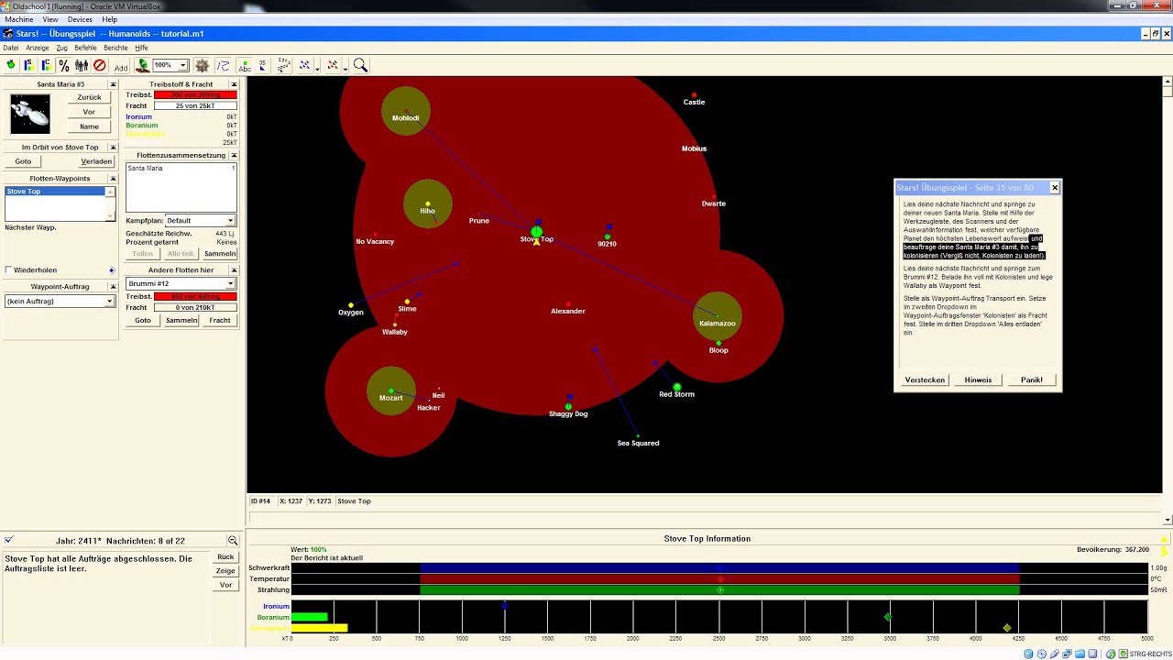Viewport: 1173px width, 660px height.
Task: Toggle the planet names Abc icon
Action: [245, 65]
